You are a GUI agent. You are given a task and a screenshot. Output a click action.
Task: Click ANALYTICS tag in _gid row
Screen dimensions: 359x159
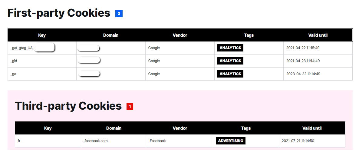click(x=230, y=61)
